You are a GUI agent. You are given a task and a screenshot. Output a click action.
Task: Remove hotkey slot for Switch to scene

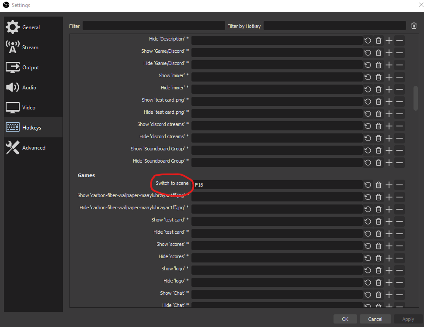tap(400, 185)
